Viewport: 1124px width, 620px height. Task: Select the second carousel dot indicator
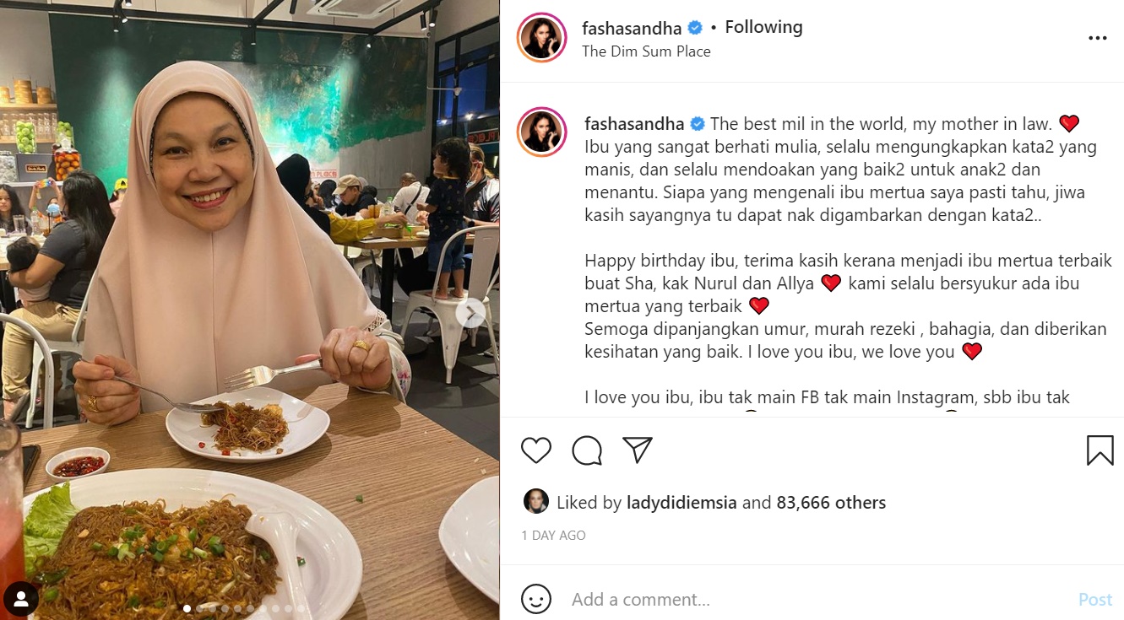[200, 608]
